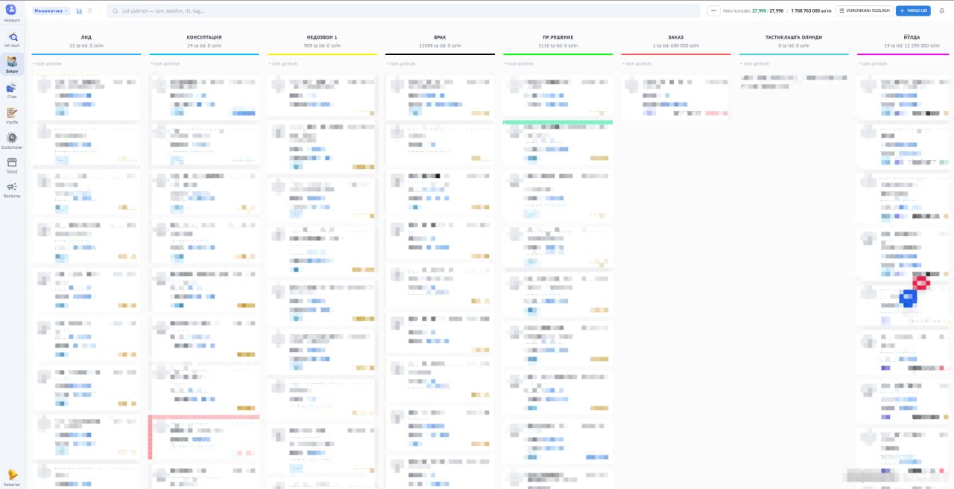Open the Sklad warehouse section

point(11,164)
